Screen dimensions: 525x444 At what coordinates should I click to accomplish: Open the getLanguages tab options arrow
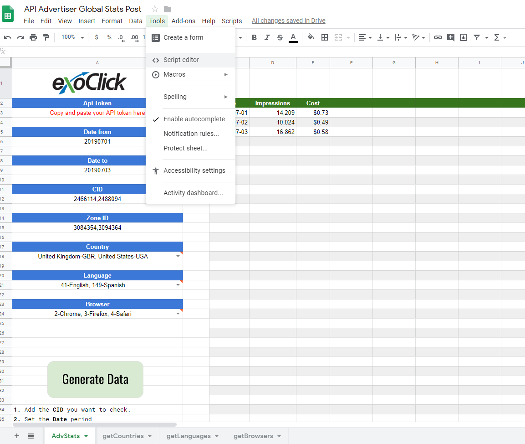coord(217,436)
